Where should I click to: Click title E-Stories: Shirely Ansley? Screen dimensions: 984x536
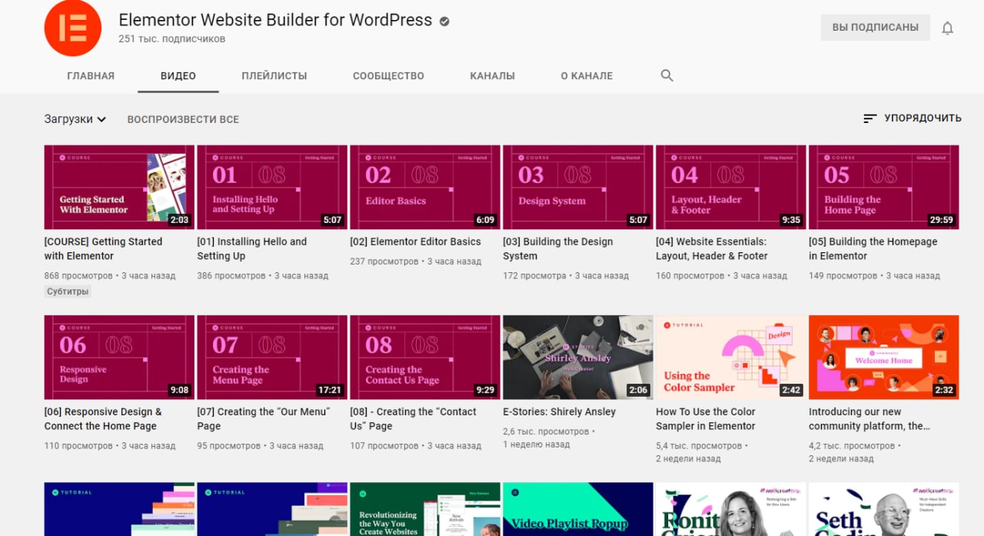[x=559, y=411]
